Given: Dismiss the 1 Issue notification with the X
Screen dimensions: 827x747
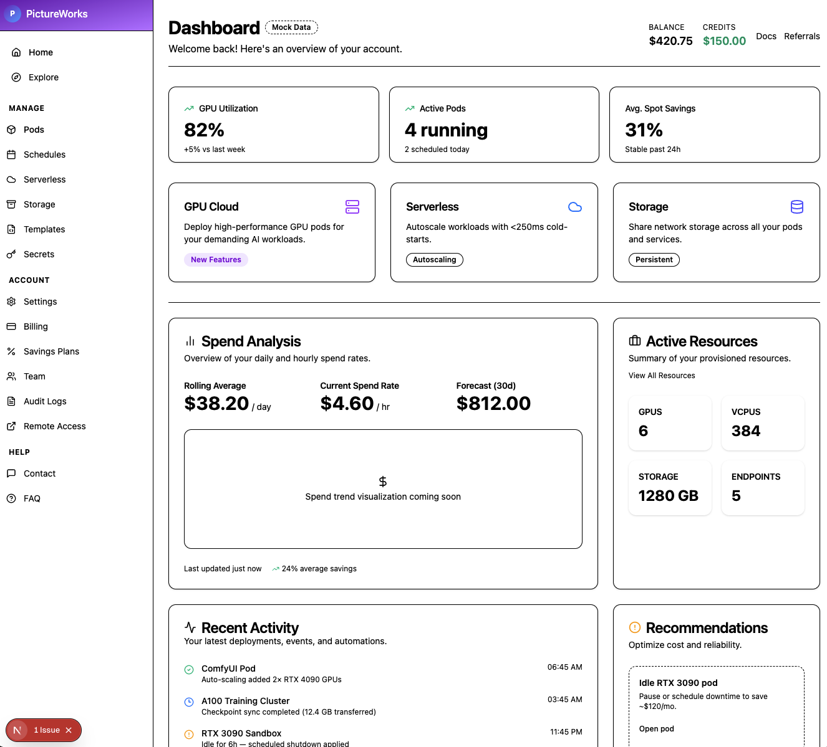Looking at the screenshot, I should [69, 730].
